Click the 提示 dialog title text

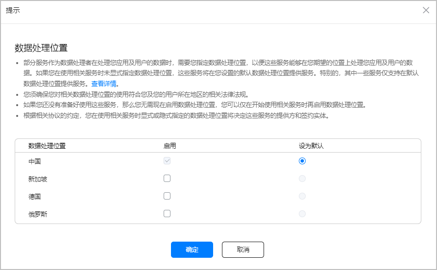coord(13,10)
